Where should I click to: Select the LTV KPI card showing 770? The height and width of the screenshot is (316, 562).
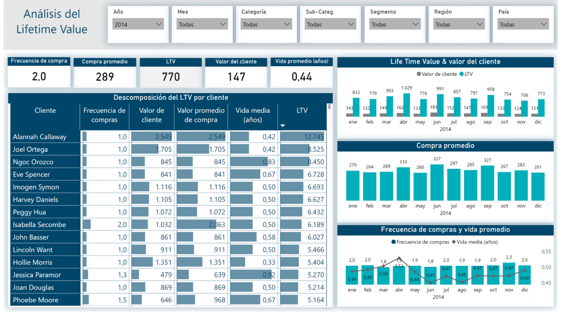coord(171,77)
